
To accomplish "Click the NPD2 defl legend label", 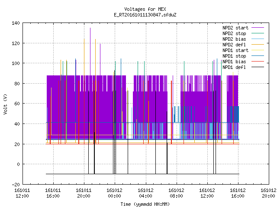I will [234, 45].
